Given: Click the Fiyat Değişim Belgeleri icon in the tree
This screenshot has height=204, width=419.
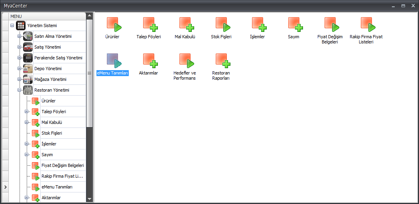Looking at the screenshot, I should tap(35, 165).
